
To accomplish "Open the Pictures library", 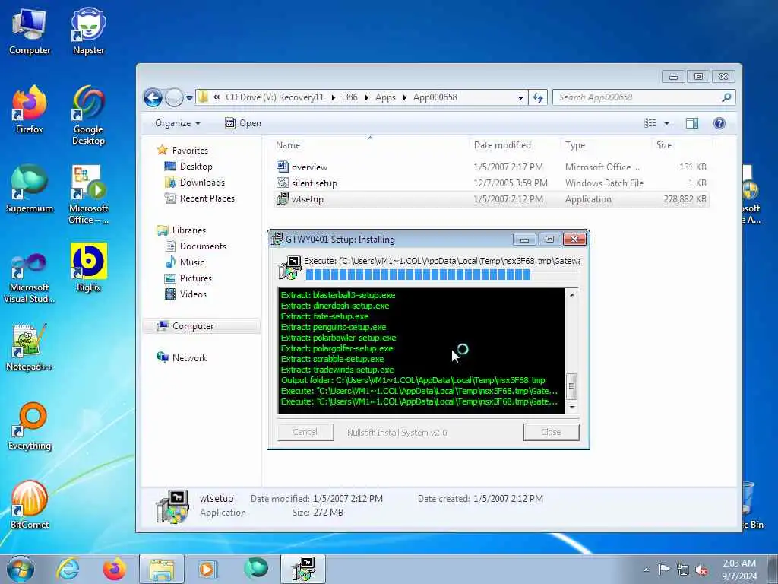I will coord(195,278).
